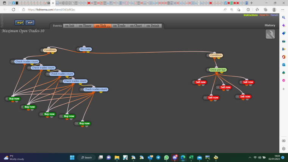Open the Forum link
This screenshot has width=288, height=162.
coord(274,15)
